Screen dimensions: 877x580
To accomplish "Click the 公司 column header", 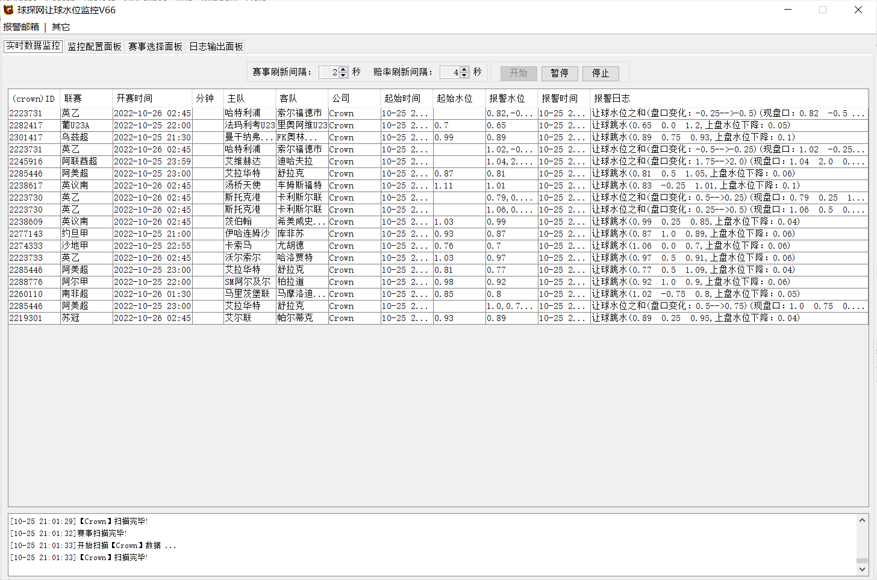I will [354, 98].
